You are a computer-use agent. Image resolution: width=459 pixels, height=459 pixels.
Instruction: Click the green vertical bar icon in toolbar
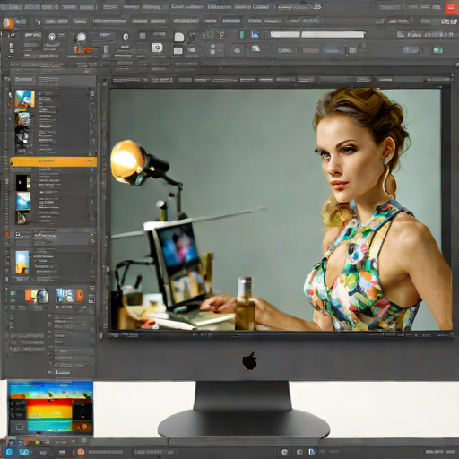click(x=242, y=35)
